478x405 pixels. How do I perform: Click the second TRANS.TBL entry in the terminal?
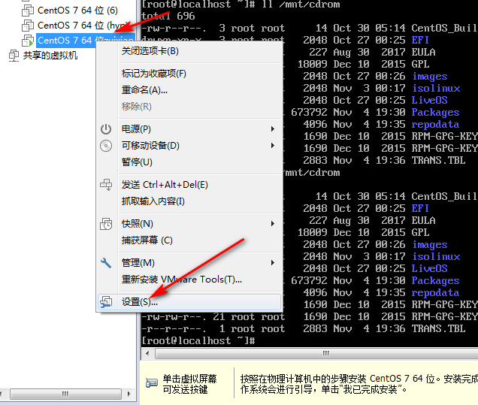click(438, 329)
